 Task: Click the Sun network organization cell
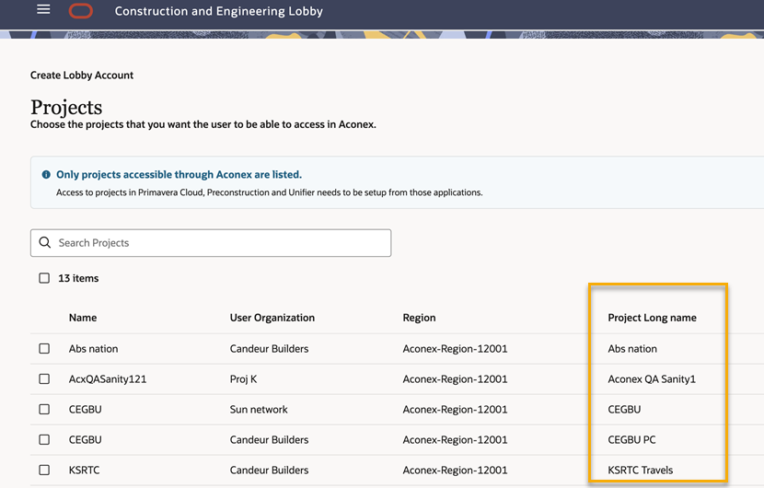(x=259, y=409)
